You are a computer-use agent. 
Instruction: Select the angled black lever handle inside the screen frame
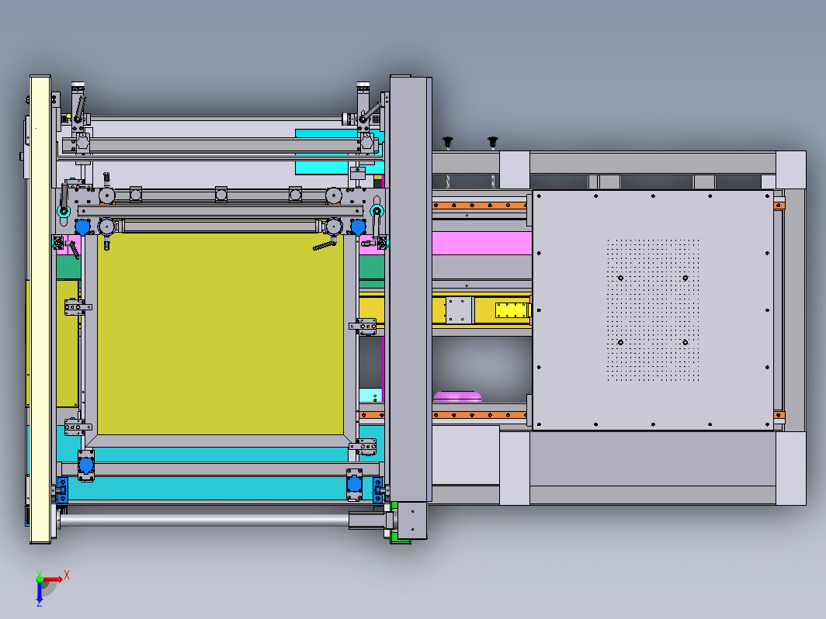point(324,244)
